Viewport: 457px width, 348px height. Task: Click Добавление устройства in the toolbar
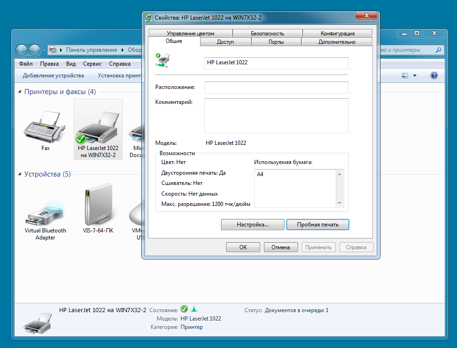53,75
